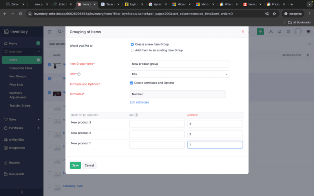The width and height of the screenshot is (314, 196).
Task: Open the settings gear icon
Action: pyautogui.click(x=288, y=32)
